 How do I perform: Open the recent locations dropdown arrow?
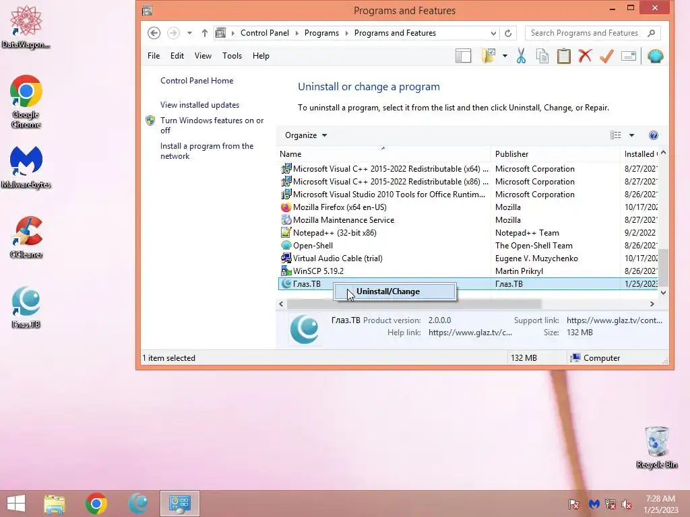pos(189,33)
